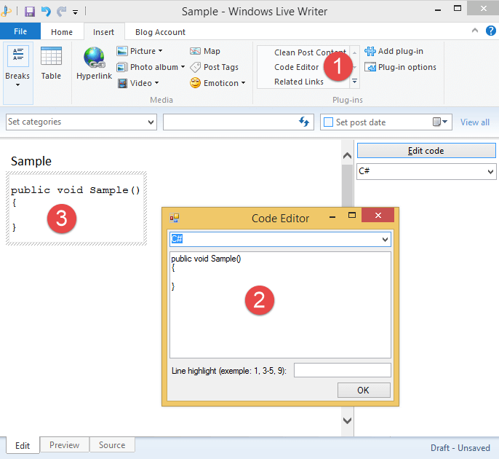Viewport: 499px width, 459px height.
Task: Click the Undo arrow in quick access toolbar
Action: click(46, 12)
